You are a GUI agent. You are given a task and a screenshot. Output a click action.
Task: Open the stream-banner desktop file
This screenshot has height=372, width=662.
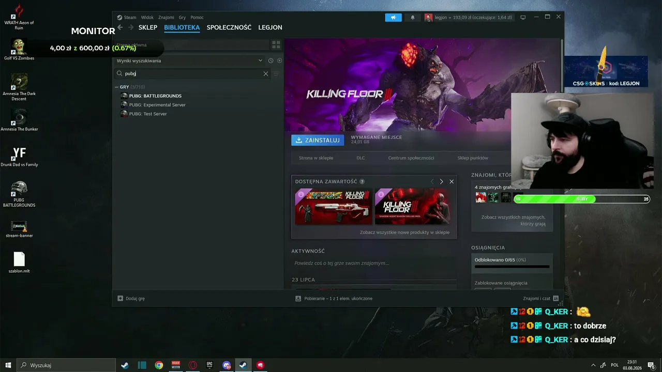pos(19,229)
